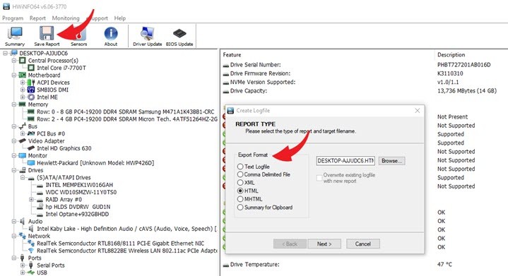Image resolution: width=508 pixels, height=276 pixels.
Task: Collapse the Central Processor(s) node
Action: [x=14, y=61]
